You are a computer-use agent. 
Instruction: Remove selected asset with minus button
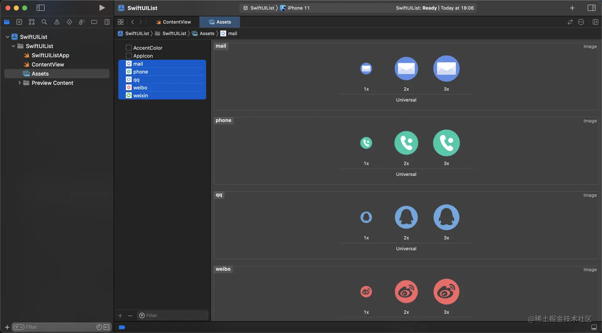click(130, 315)
